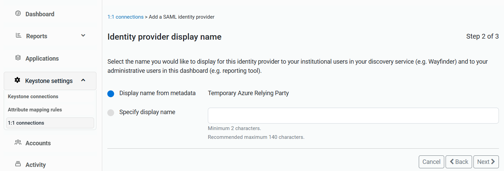This screenshot has width=504, height=171.
Task: Open Applications in the sidebar
Action: pyautogui.click(x=42, y=59)
